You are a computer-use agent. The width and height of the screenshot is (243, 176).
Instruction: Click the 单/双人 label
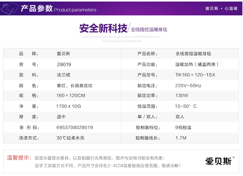tap(147, 117)
